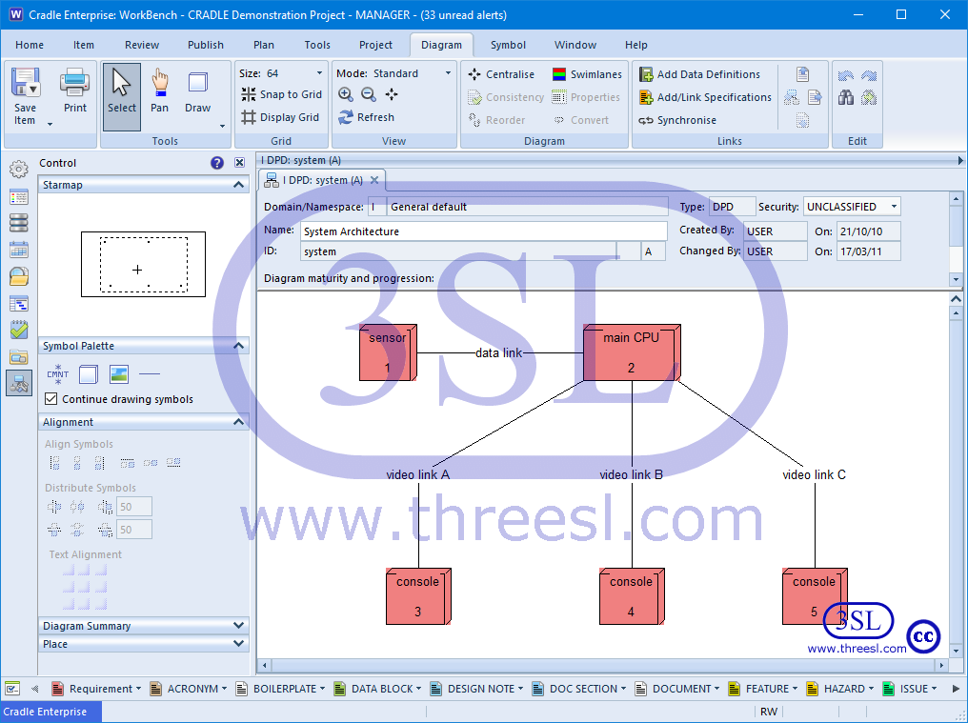Select the CMNT comment symbol
Viewport: 968px width, 723px height.
pyautogui.click(x=58, y=373)
